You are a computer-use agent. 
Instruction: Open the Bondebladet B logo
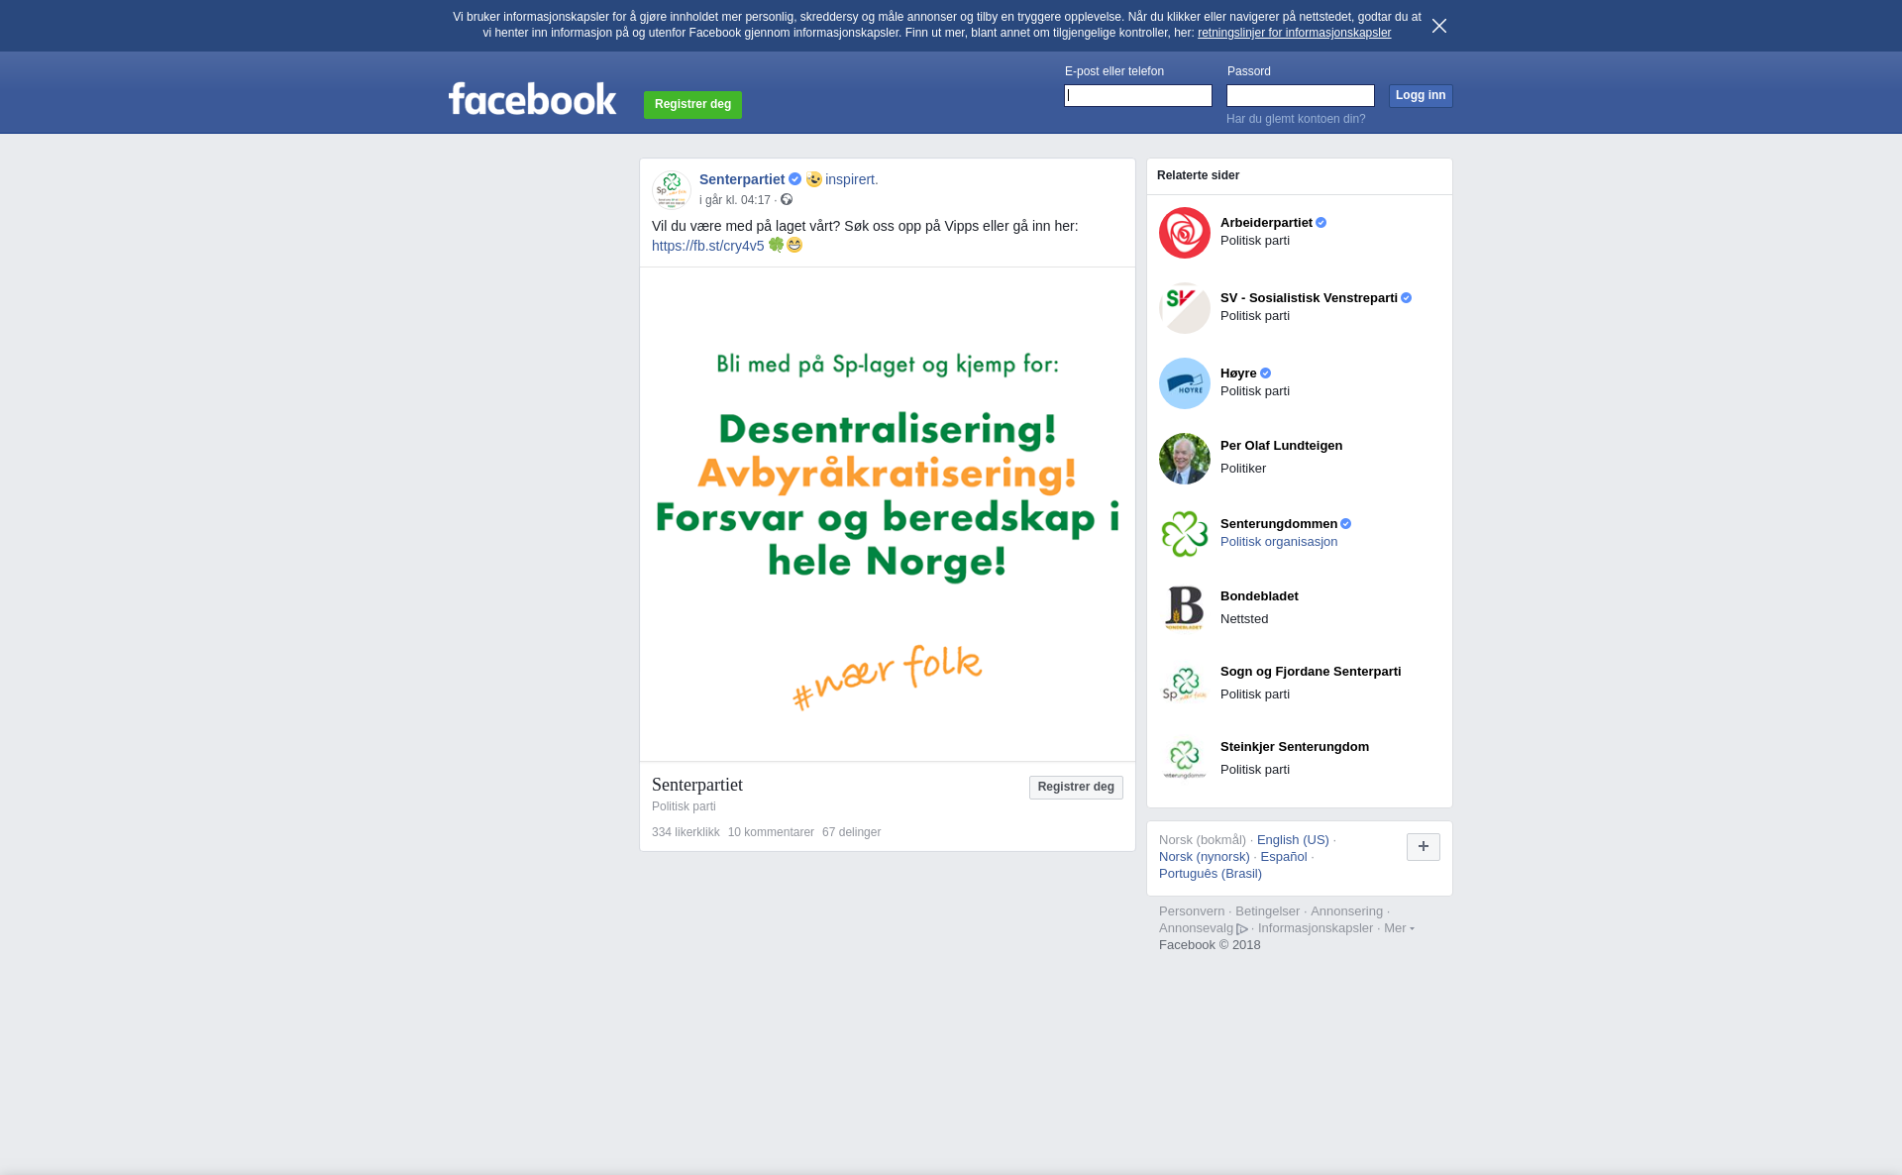[x=1185, y=609]
